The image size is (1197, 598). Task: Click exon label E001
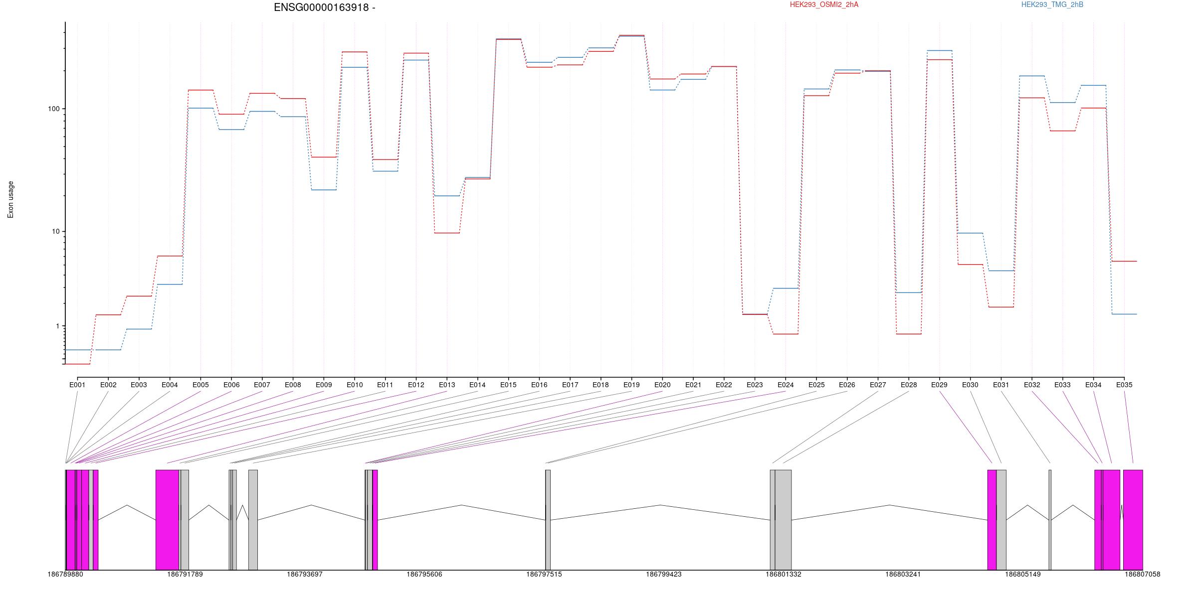point(77,385)
